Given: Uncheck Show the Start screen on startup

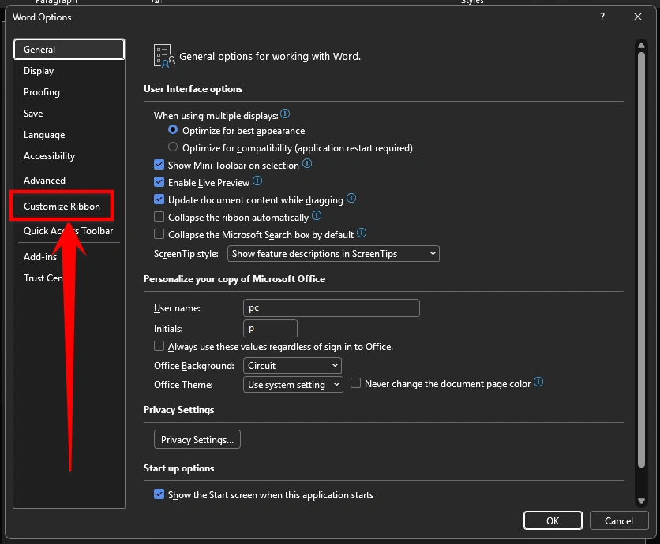Looking at the screenshot, I should point(159,494).
